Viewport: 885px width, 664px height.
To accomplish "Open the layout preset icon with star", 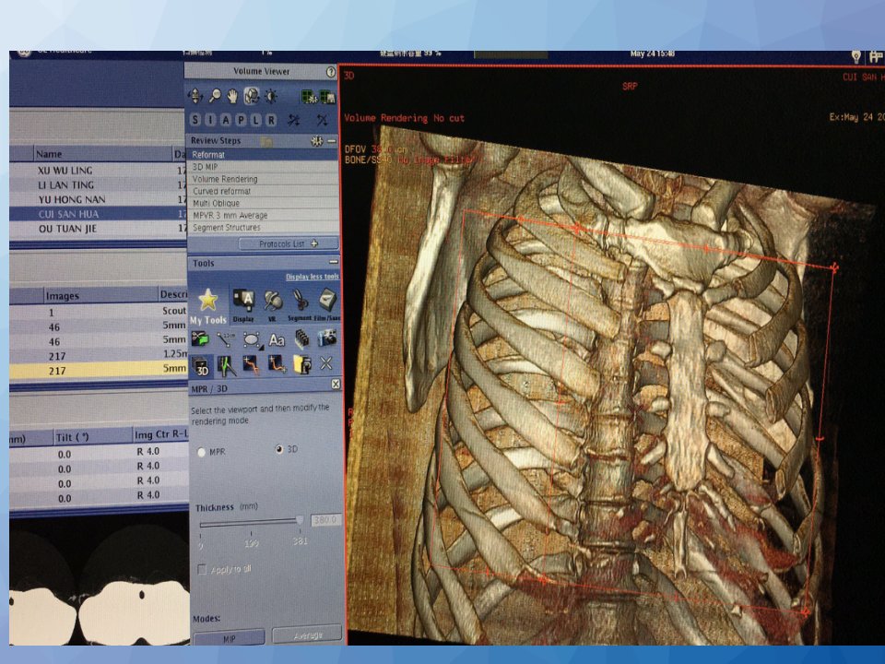I will pyautogui.click(x=308, y=97).
